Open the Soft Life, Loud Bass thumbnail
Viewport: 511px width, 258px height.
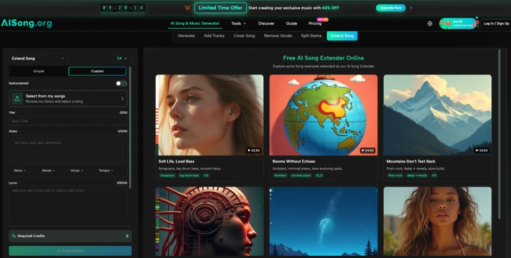point(210,115)
